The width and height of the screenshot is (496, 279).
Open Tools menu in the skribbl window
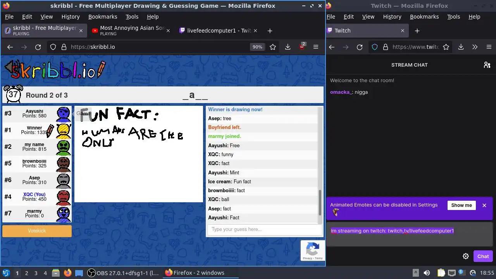[x=132, y=17]
